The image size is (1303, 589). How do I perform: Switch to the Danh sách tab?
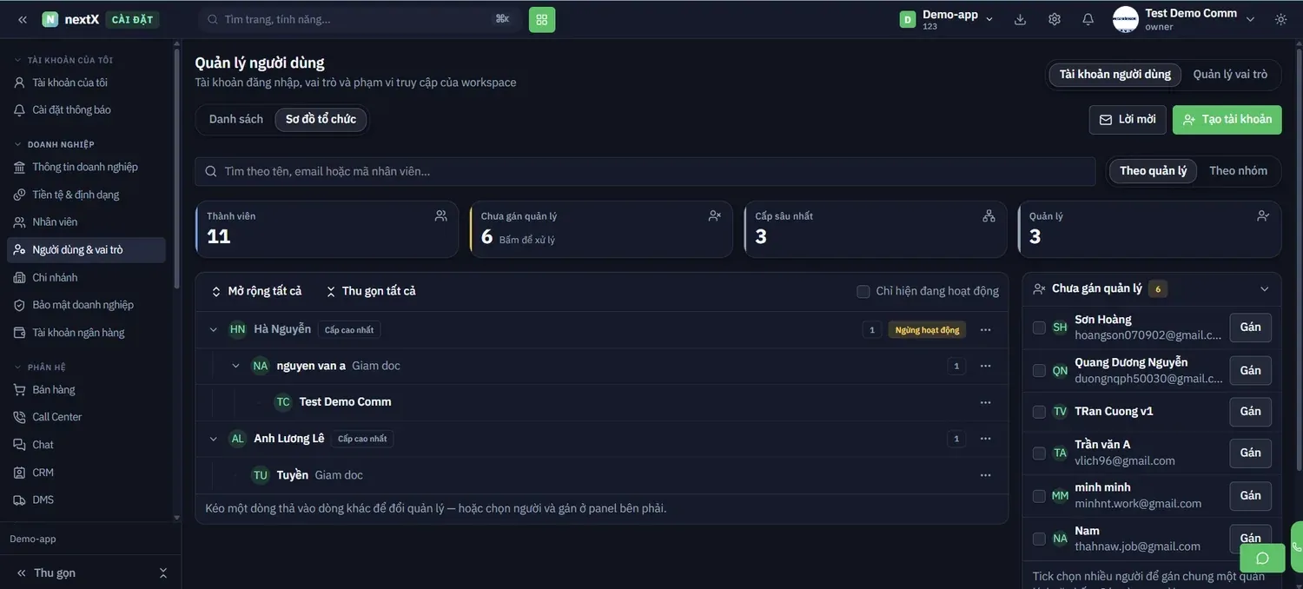point(236,119)
